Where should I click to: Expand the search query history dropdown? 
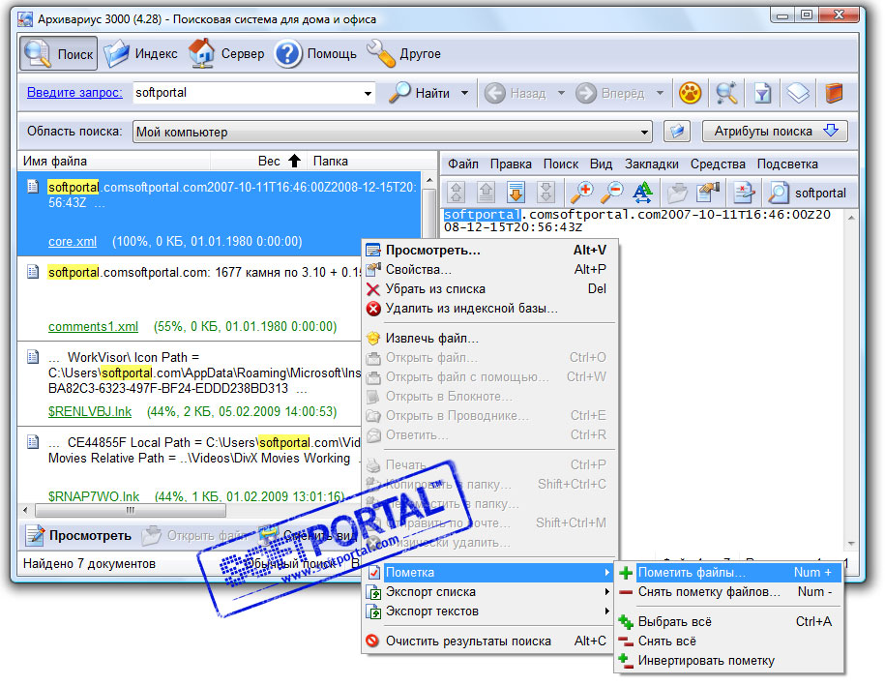(368, 93)
